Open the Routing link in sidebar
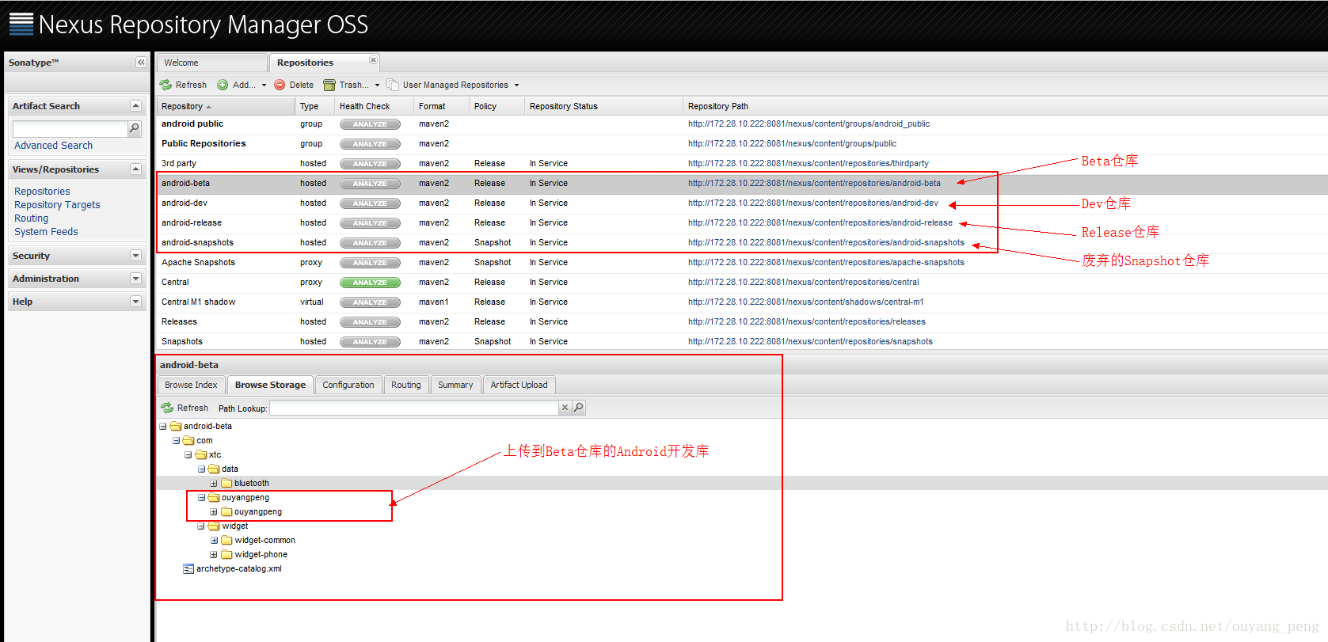This screenshot has height=642, width=1328. 31,218
